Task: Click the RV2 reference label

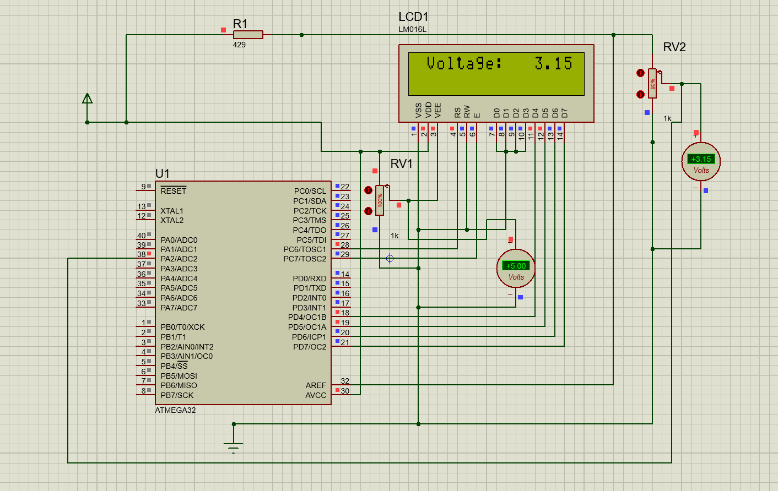Action: 674,47
